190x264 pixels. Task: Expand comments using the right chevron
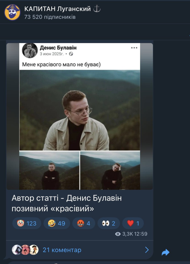click(147, 250)
